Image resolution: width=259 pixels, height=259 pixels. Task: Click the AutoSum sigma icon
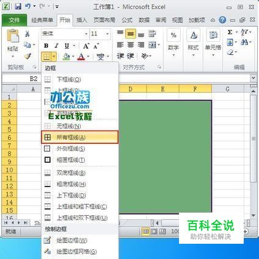(230, 32)
